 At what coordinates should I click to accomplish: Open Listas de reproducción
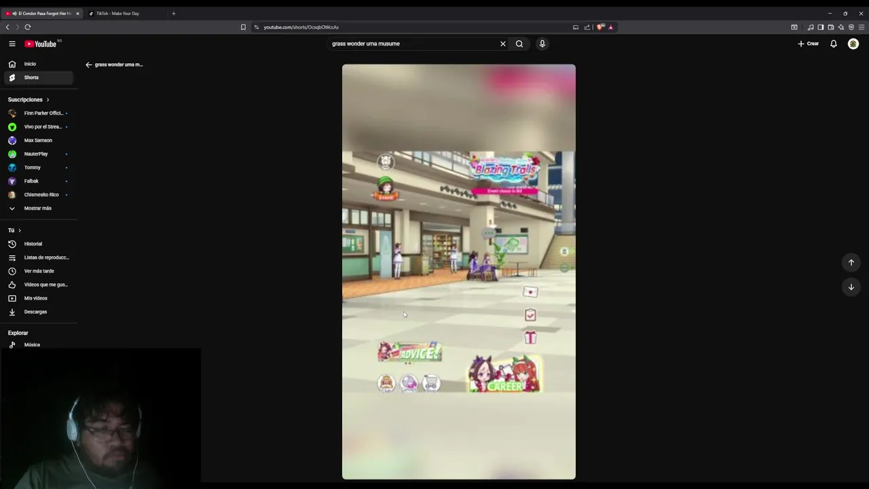point(39,257)
